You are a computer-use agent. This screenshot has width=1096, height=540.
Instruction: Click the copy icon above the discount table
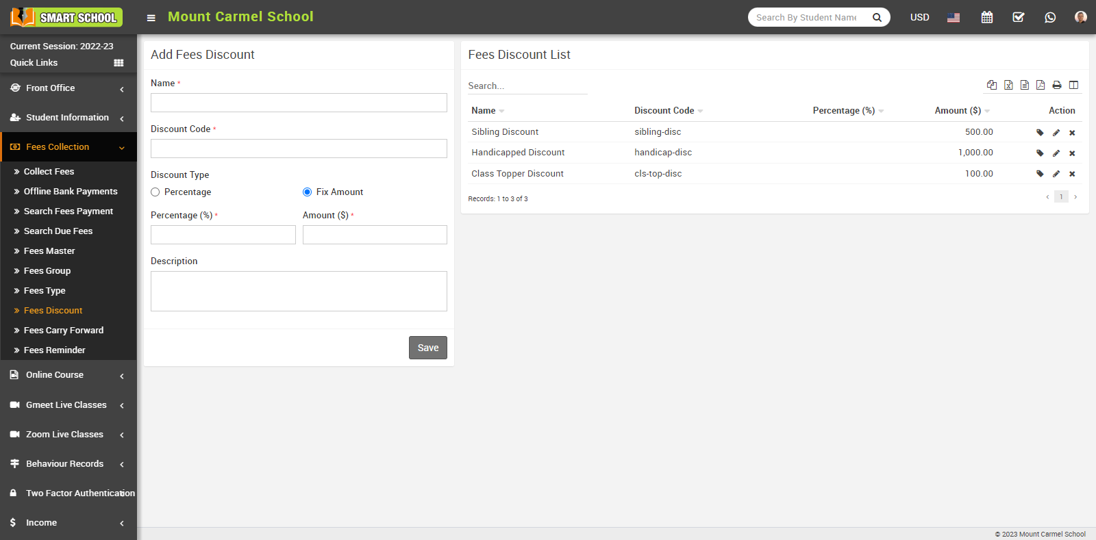point(992,85)
